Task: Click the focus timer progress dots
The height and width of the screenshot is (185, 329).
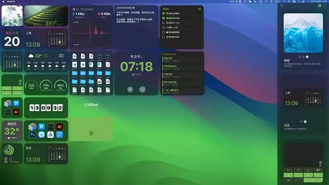Action: click(x=136, y=74)
